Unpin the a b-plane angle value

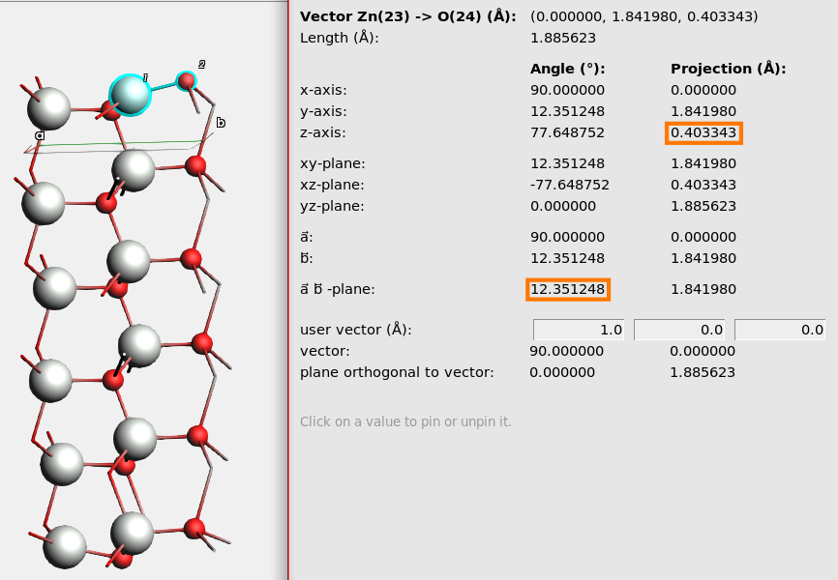tap(567, 289)
